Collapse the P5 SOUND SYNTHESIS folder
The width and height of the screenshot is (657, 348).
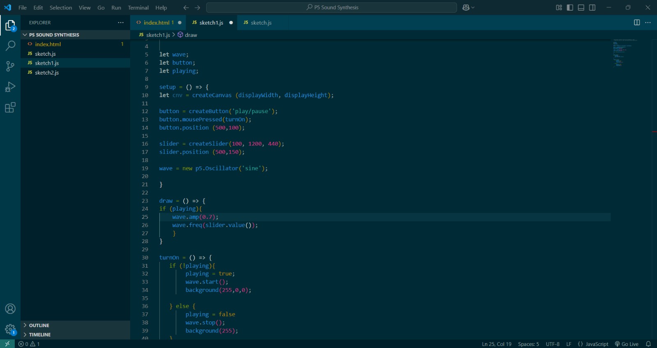click(x=75, y=35)
